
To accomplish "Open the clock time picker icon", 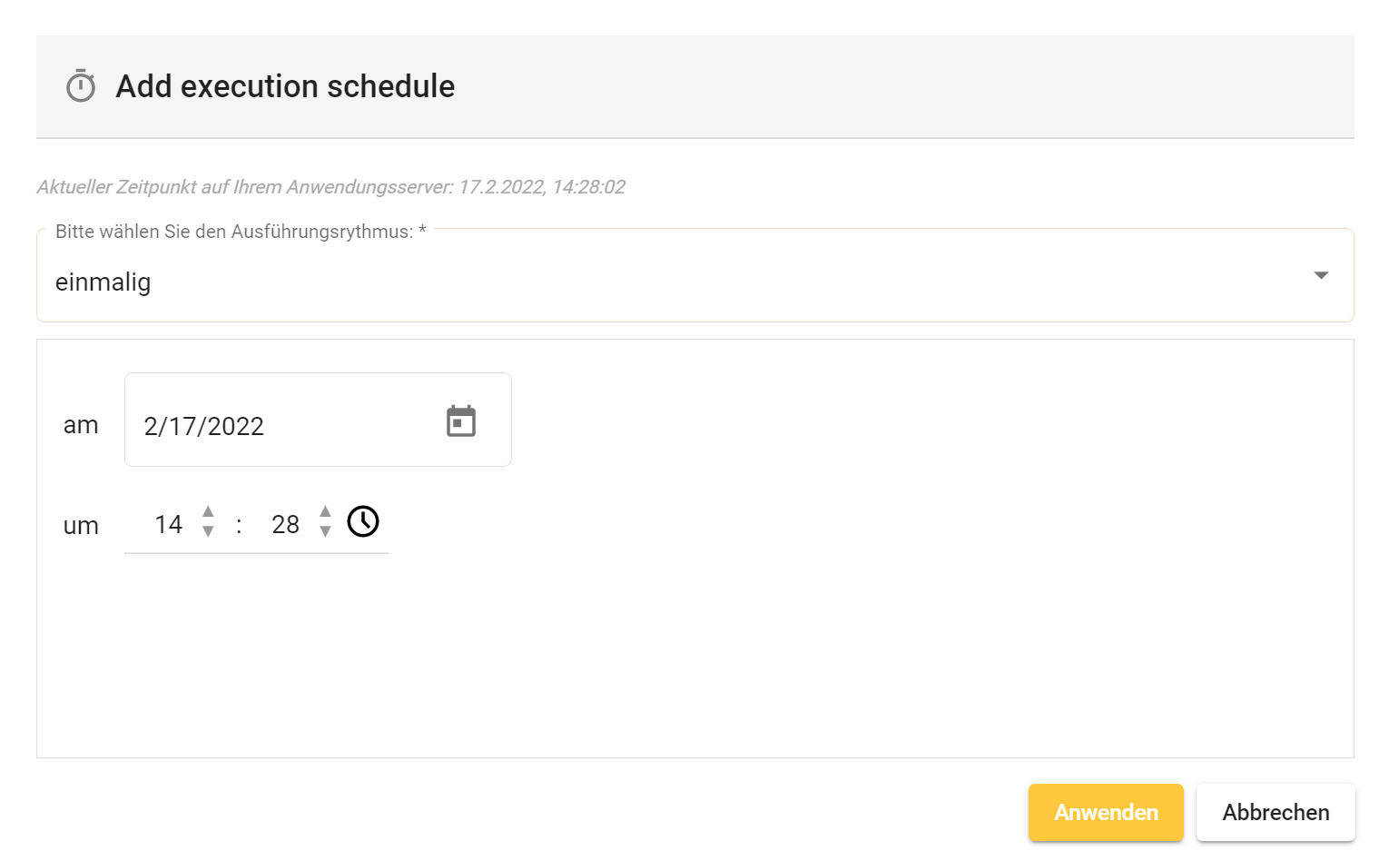I will [363, 521].
